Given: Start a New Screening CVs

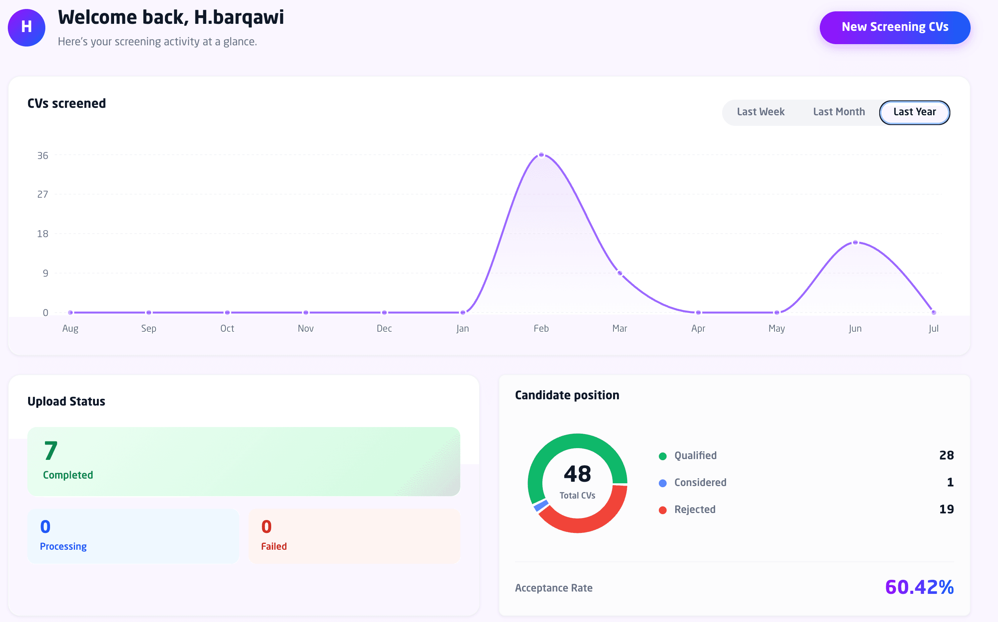Looking at the screenshot, I should tap(895, 28).
